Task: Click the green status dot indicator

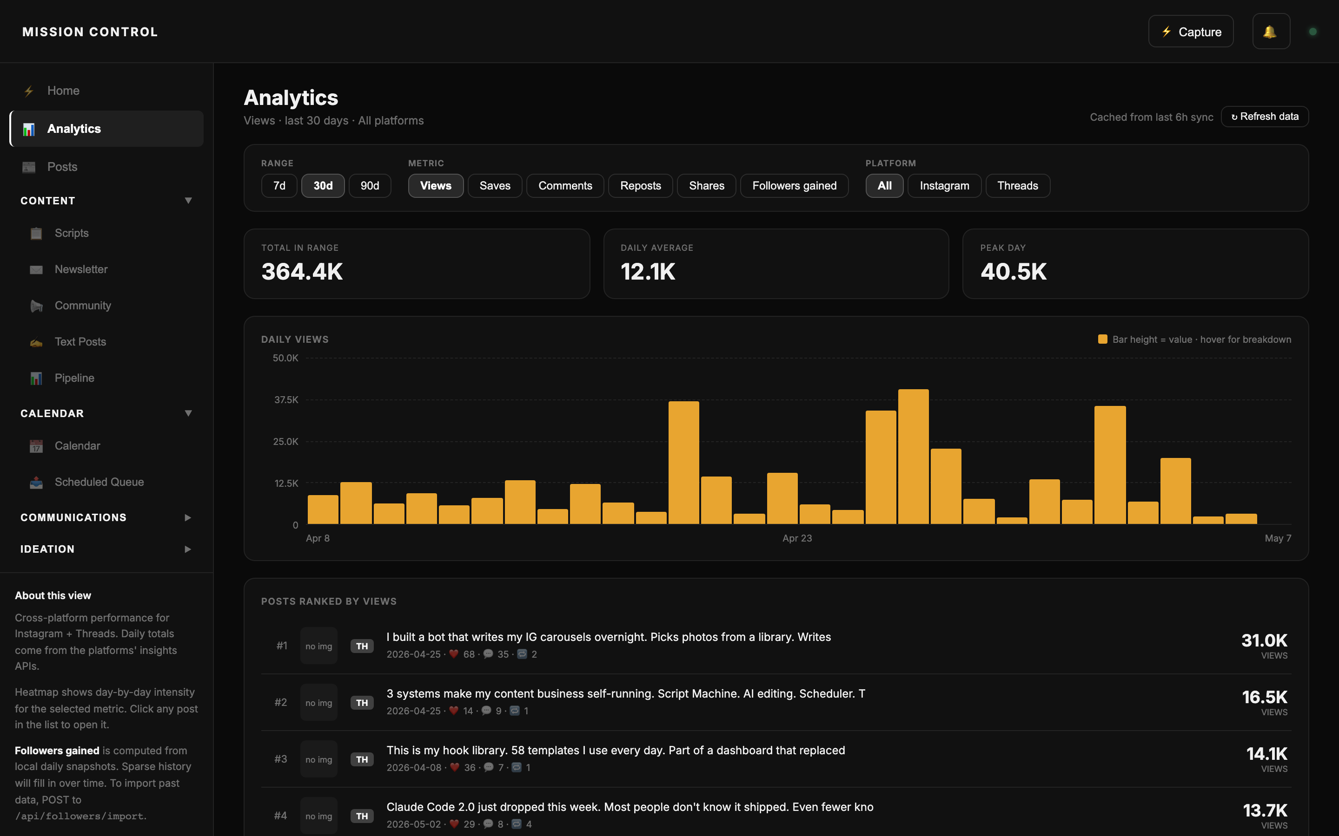Action: tap(1312, 32)
